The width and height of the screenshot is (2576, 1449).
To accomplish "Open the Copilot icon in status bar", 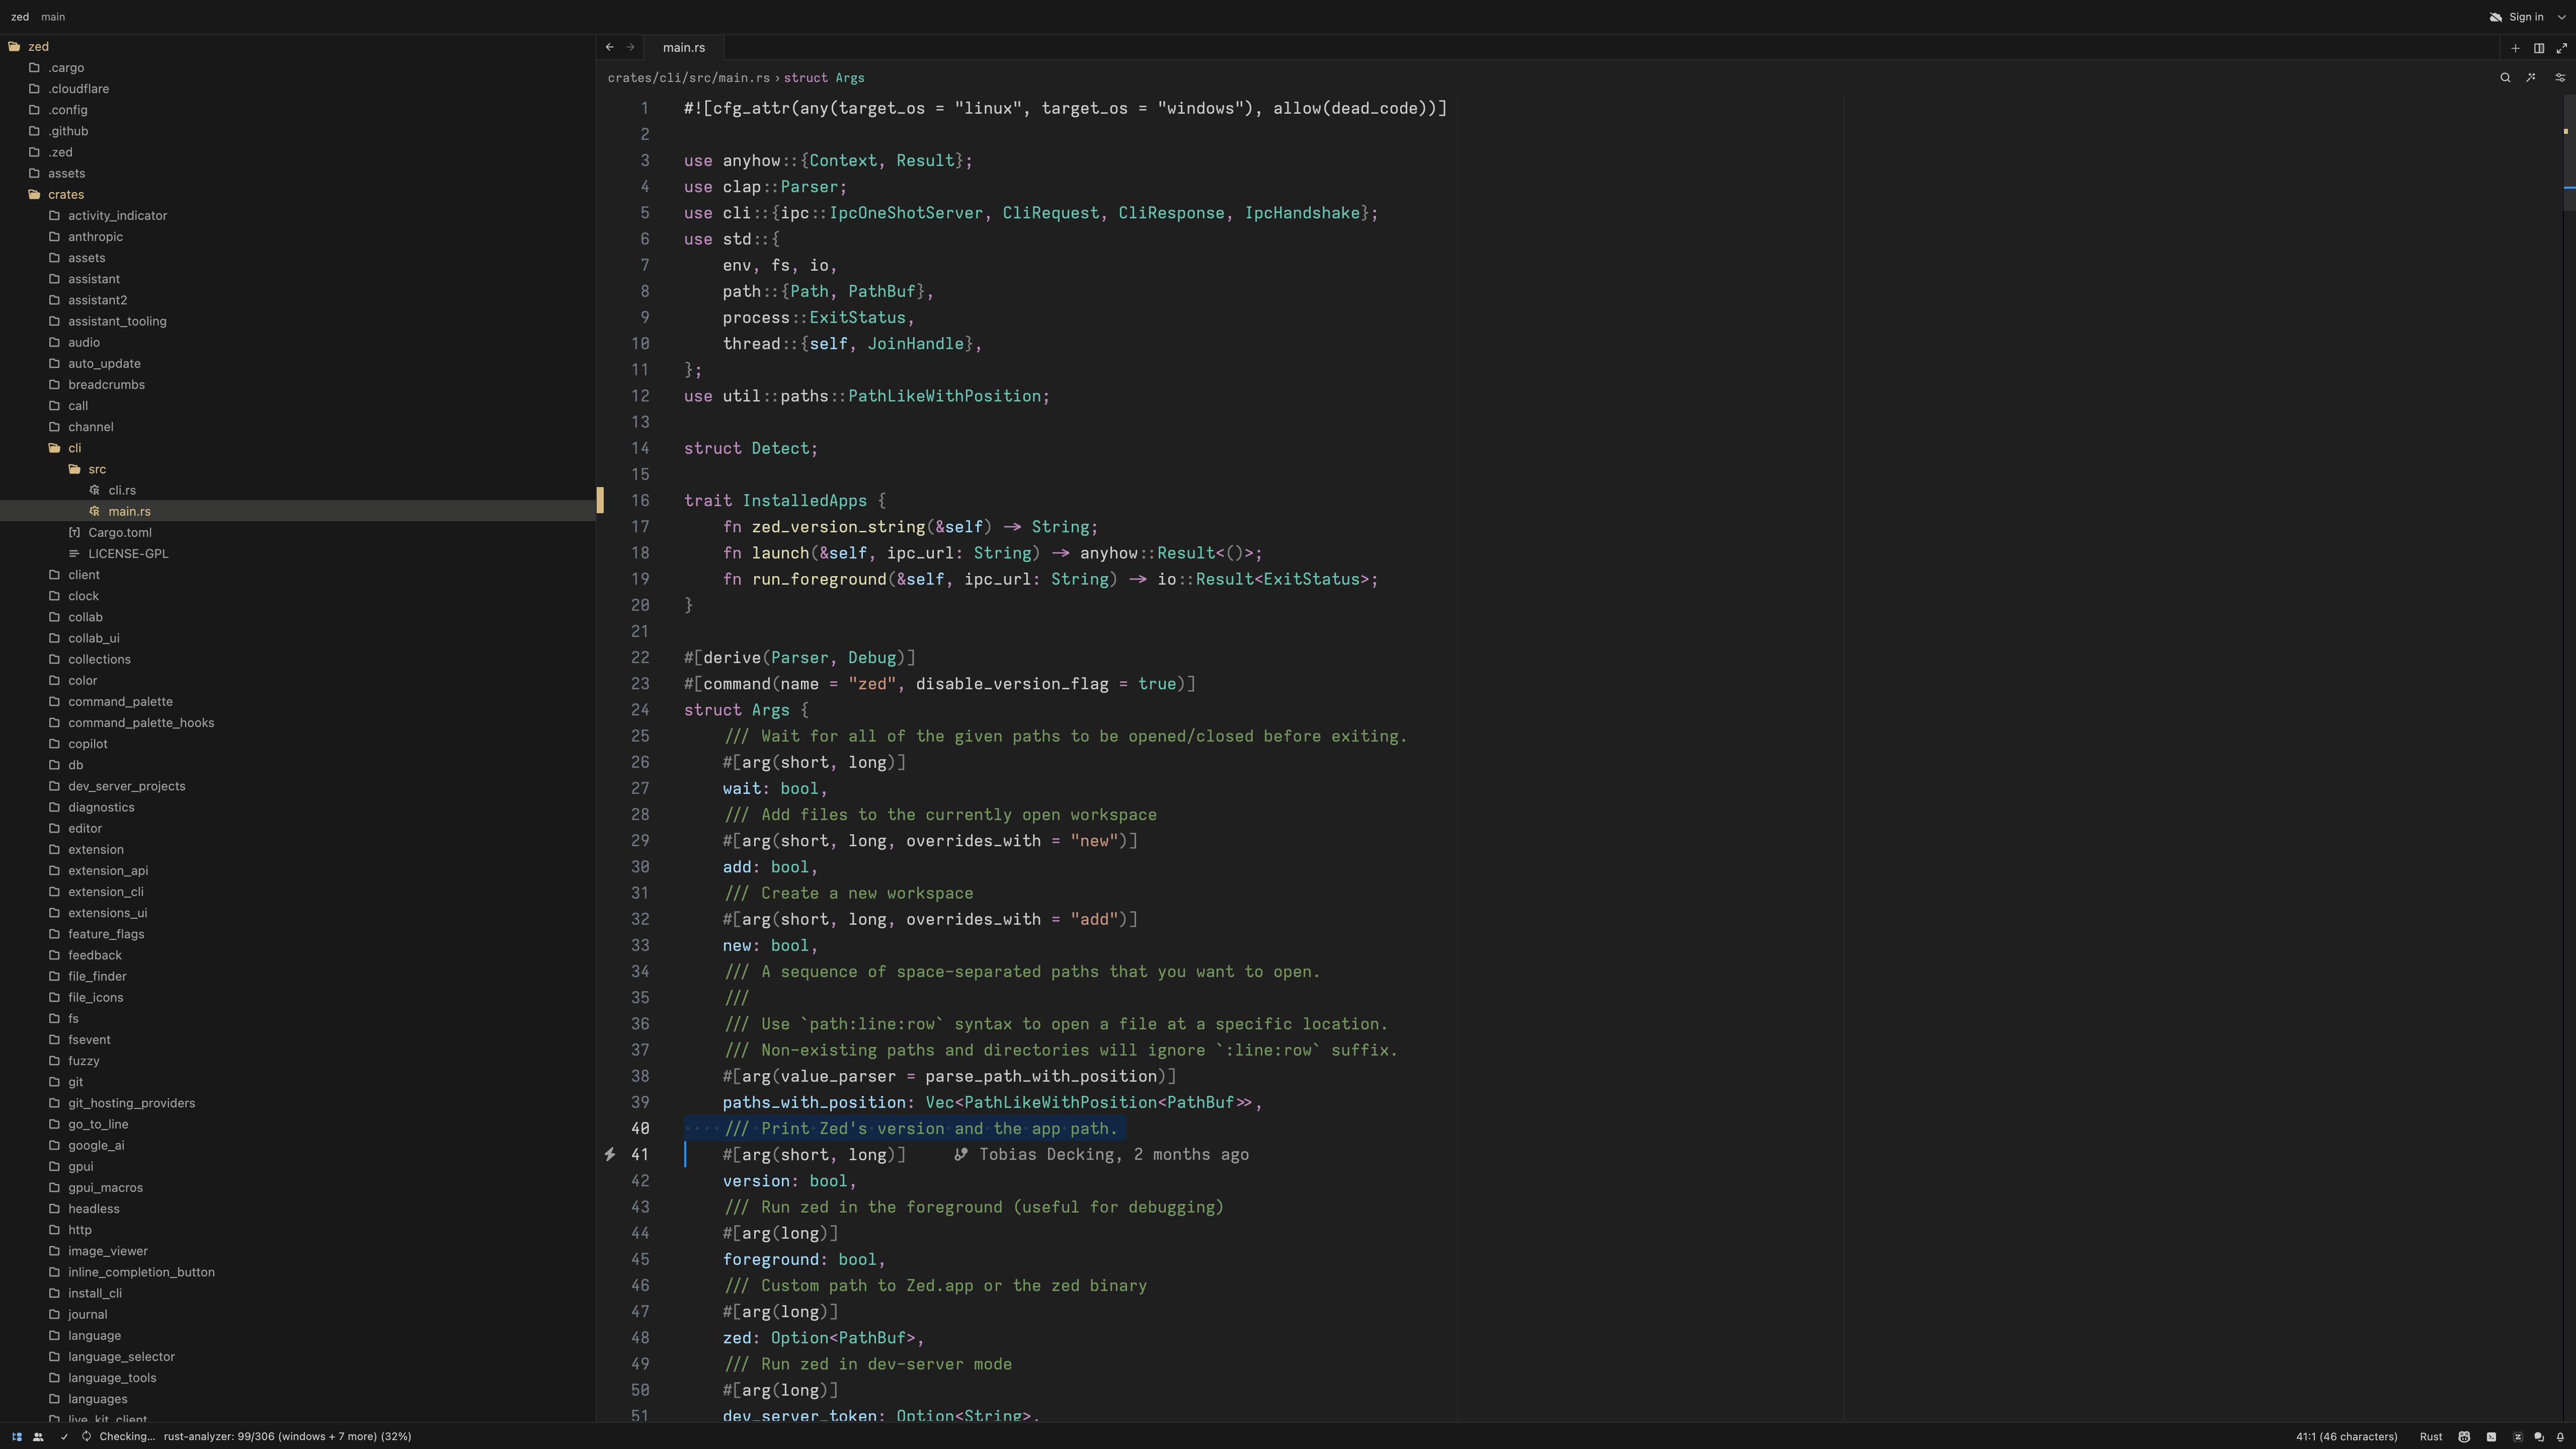I will (2464, 1437).
